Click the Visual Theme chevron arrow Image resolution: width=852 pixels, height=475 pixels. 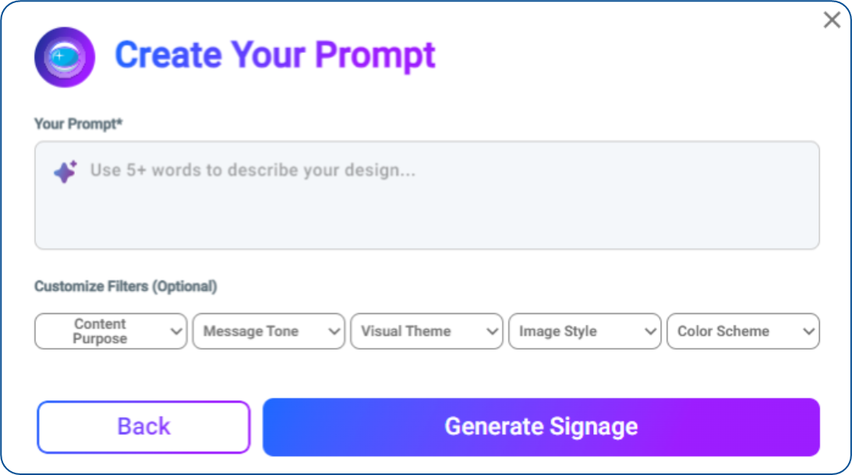(x=493, y=331)
